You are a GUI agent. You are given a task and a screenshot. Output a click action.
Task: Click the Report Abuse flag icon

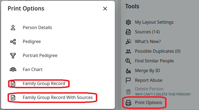tap(128, 80)
